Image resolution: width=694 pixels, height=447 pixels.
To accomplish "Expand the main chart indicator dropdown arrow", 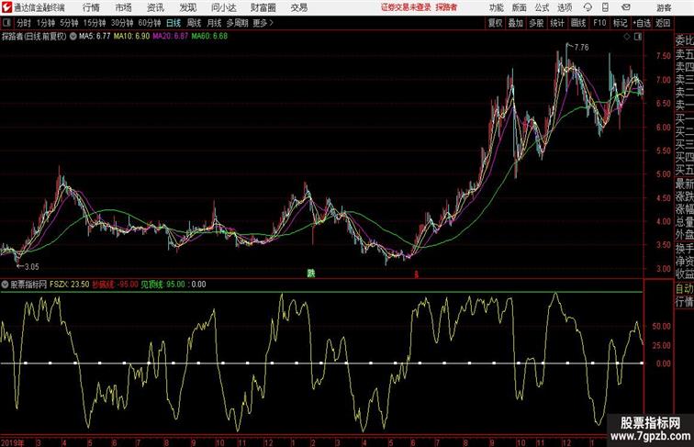I will 73,37.
